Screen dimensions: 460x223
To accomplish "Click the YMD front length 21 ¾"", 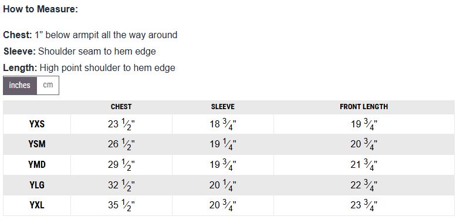I will (x=364, y=165).
